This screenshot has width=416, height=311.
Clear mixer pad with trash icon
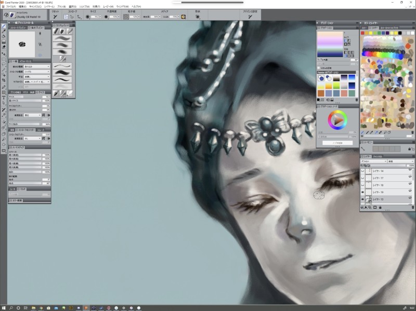[412, 132]
